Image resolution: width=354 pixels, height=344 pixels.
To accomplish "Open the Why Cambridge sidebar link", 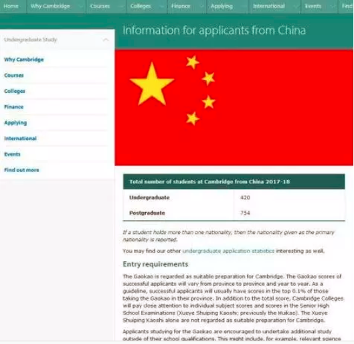I will 24,60.
